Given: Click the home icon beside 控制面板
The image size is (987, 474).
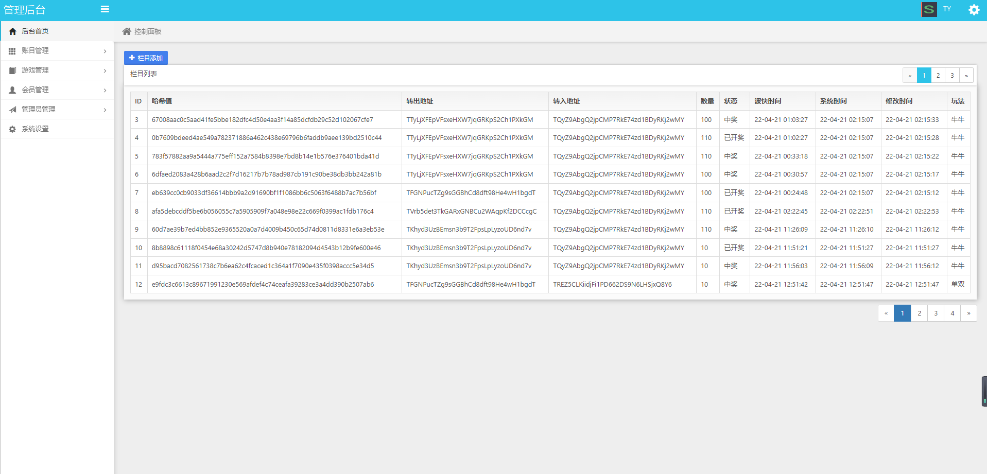Looking at the screenshot, I should pyautogui.click(x=127, y=31).
